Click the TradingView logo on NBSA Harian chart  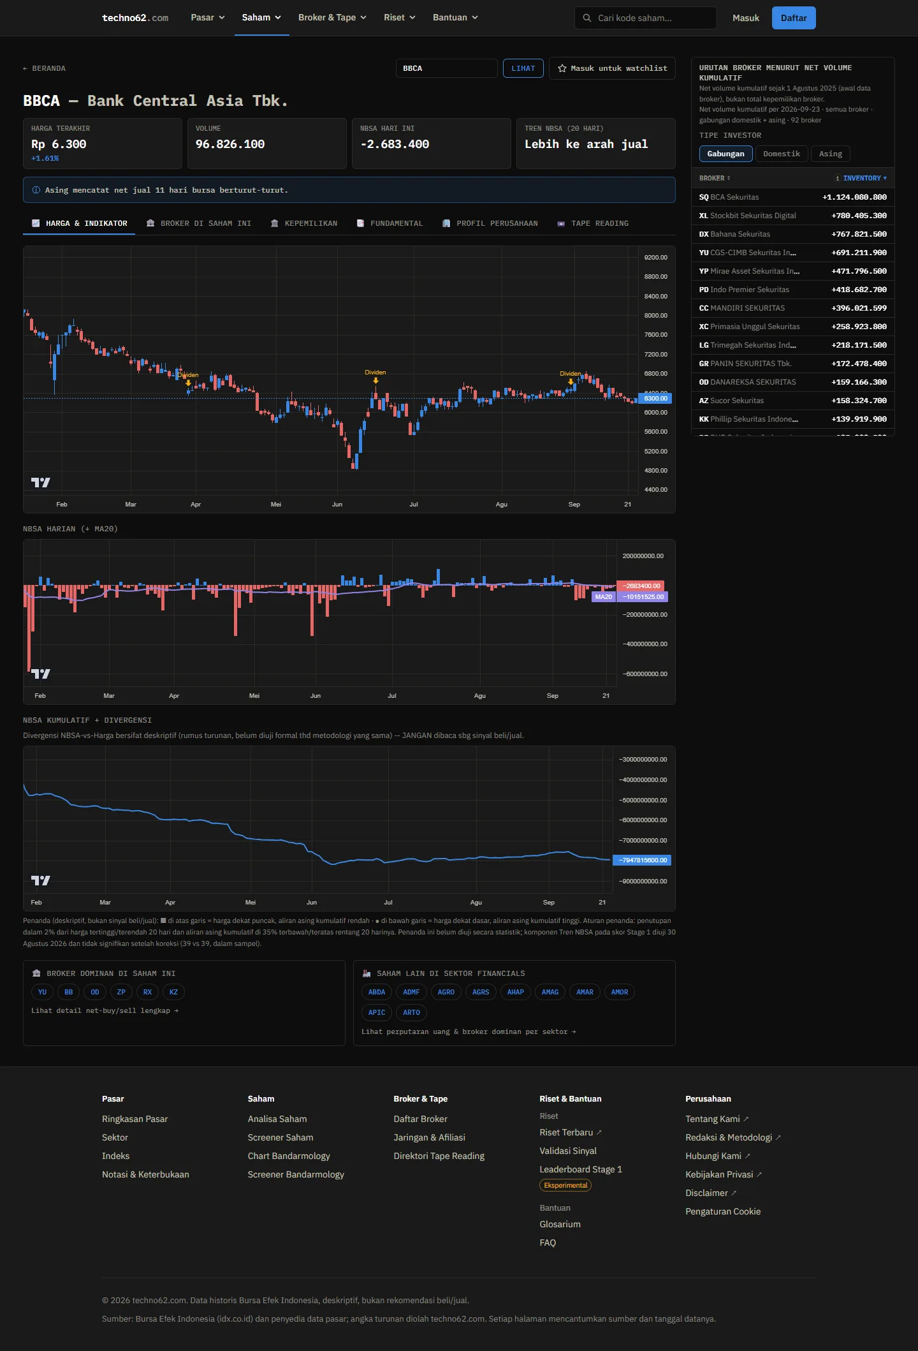41,674
